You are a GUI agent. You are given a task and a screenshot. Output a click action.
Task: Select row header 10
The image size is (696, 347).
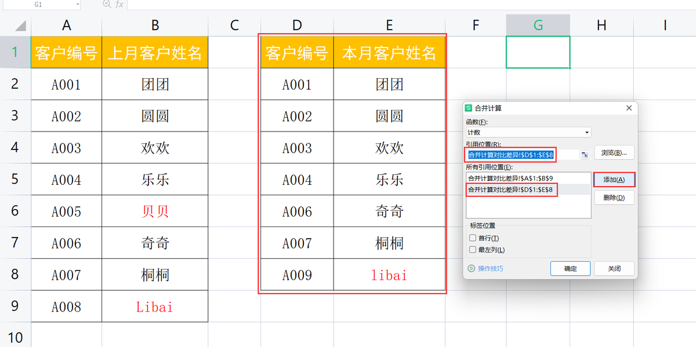[x=16, y=336]
